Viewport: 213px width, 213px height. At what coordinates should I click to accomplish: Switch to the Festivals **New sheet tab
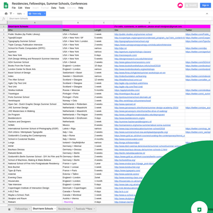[84, 209]
